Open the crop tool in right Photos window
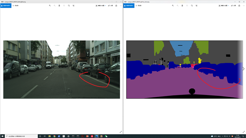The image size is (246, 138). [x=196, y=6]
